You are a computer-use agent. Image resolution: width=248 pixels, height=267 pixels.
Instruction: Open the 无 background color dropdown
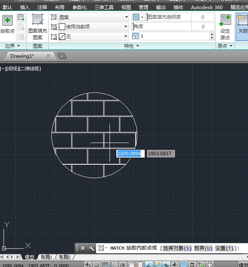[126, 37]
